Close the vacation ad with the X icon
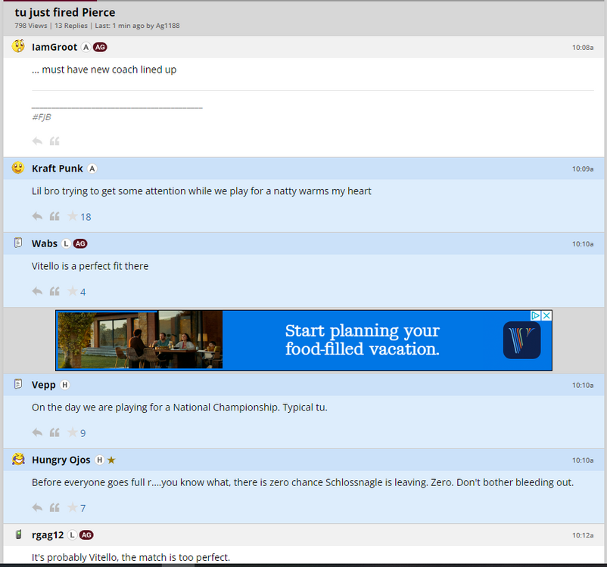 pyautogui.click(x=546, y=315)
